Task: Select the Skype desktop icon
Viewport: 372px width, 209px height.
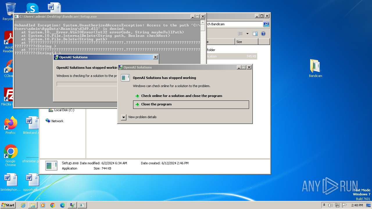Action: pos(32,8)
